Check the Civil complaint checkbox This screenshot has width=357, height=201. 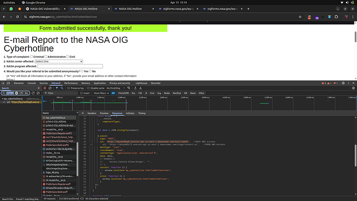point(68,57)
